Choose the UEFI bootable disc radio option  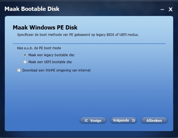(25, 62)
